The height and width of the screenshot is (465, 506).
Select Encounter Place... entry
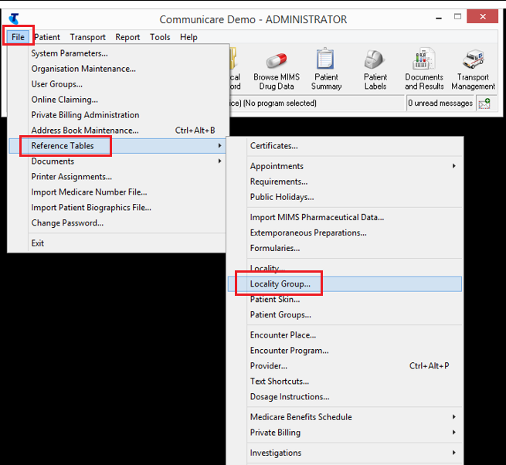[x=345, y=335]
